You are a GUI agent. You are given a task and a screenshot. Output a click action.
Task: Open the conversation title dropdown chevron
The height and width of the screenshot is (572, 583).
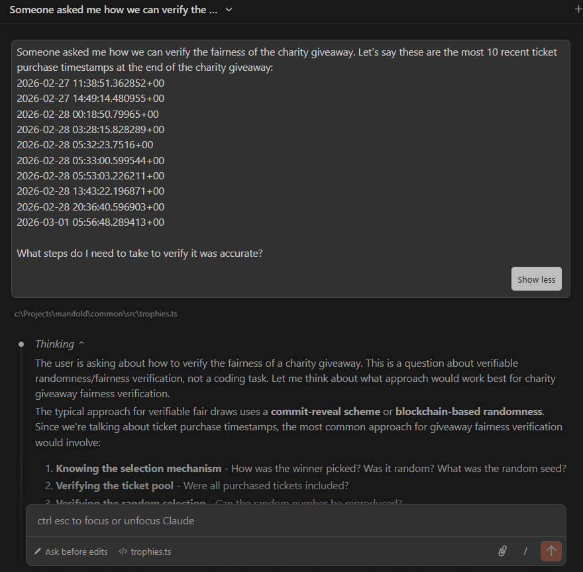(229, 10)
